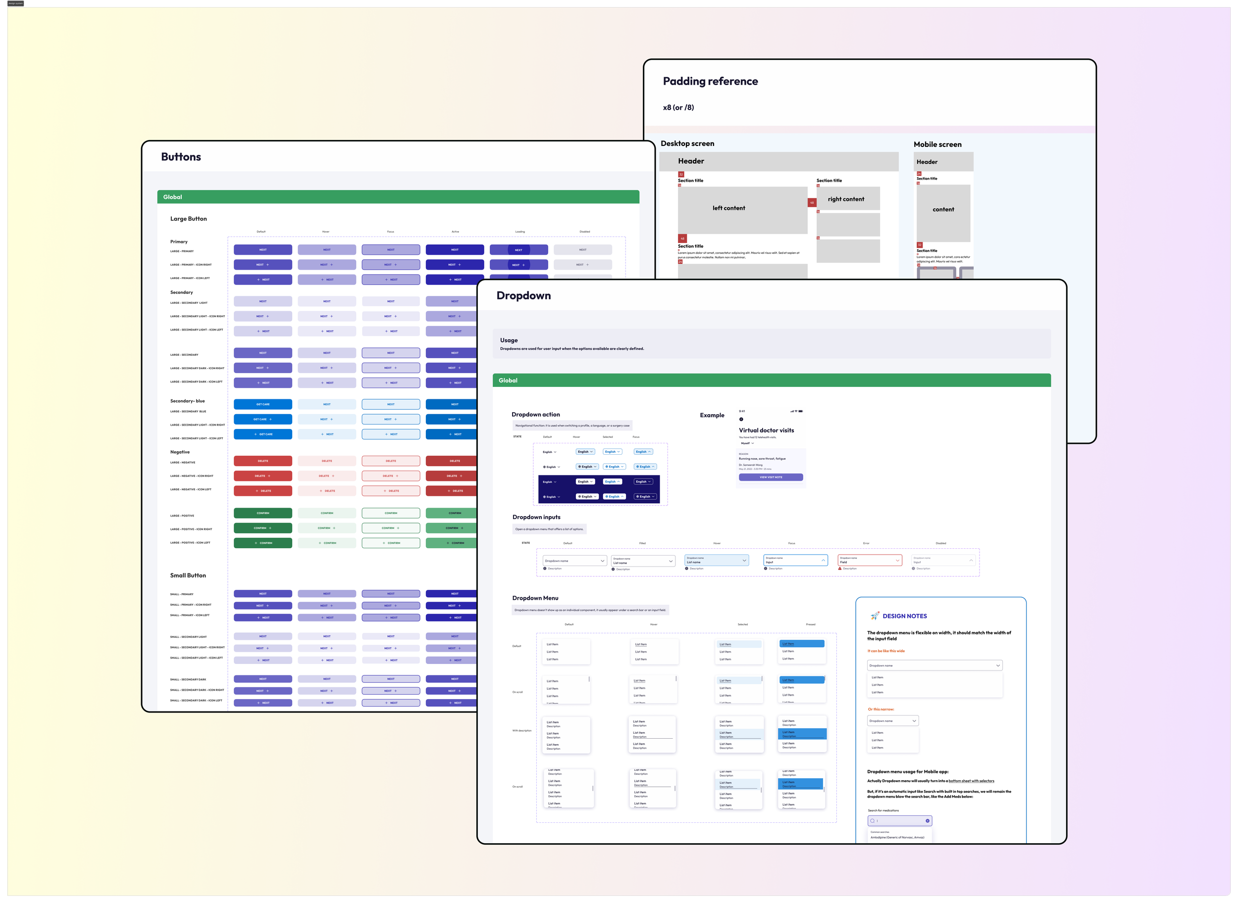This screenshot has height=903, width=1238.
Task: Click the back circle icon above Virtual doctor visits
Action: pyautogui.click(x=741, y=419)
